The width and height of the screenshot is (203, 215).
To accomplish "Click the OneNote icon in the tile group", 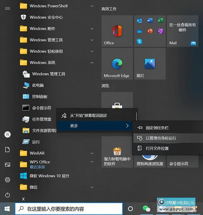I will [160, 31].
